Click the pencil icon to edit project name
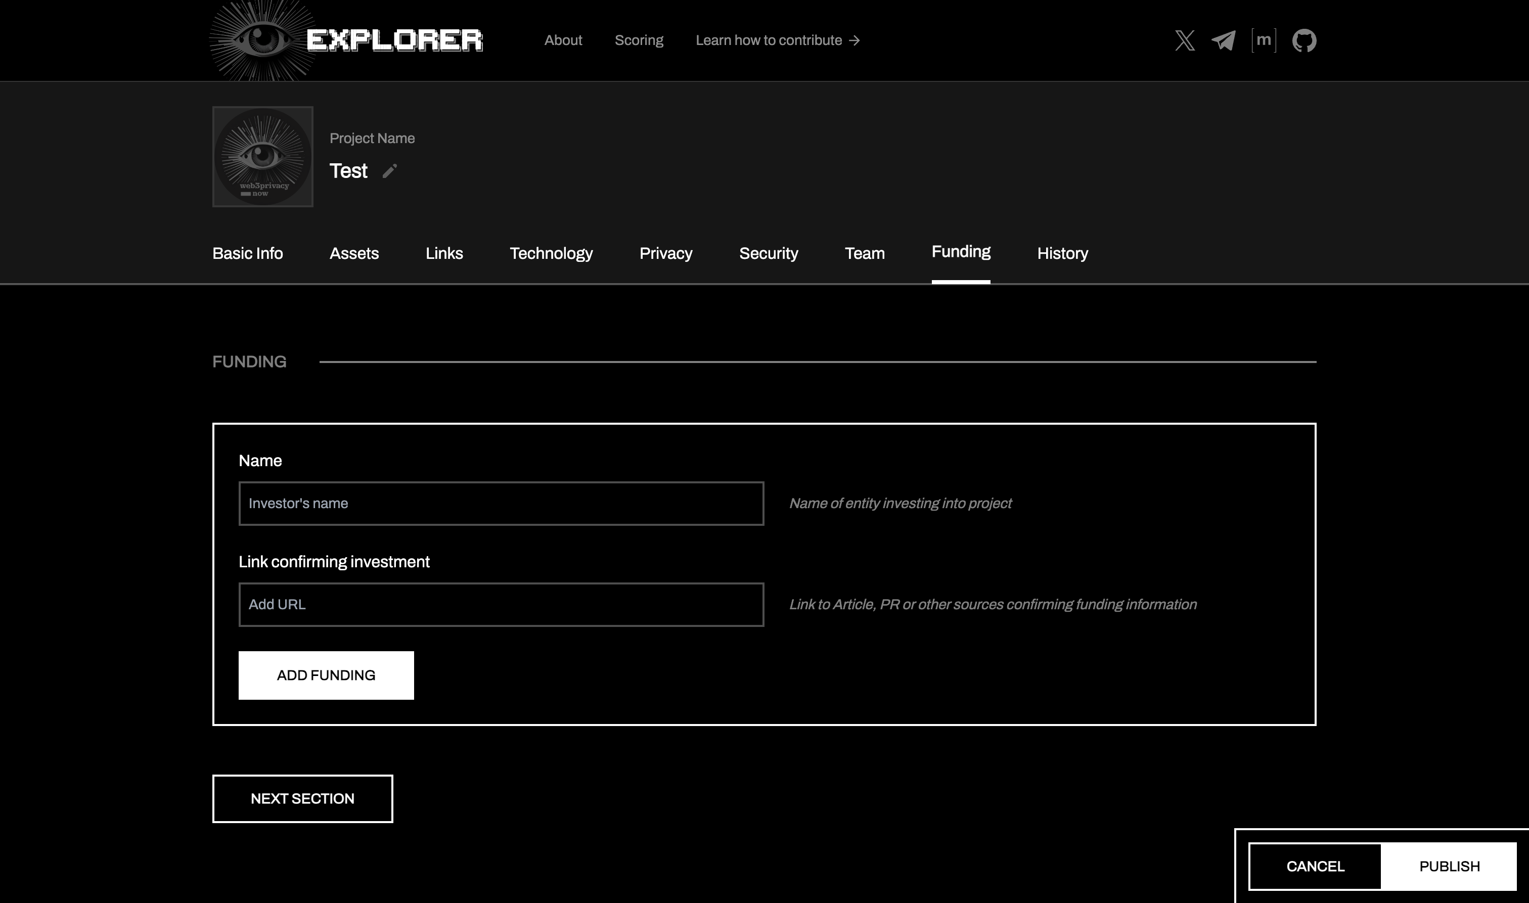The width and height of the screenshot is (1529, 903). (x=389, y=171)
